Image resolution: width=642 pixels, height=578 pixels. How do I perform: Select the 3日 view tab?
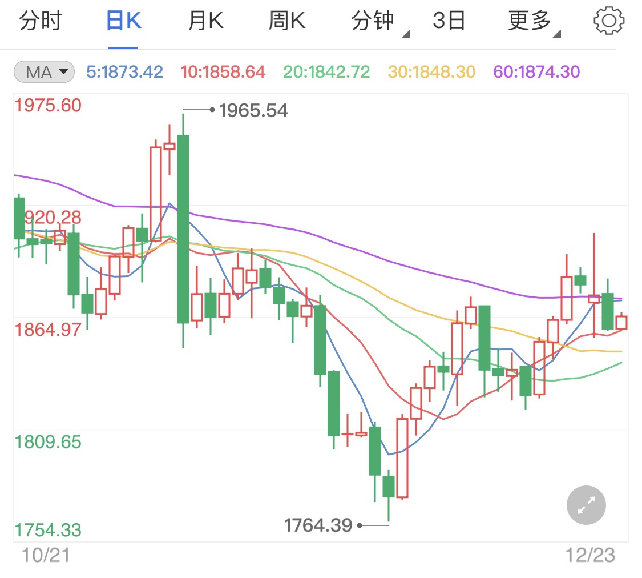pyautogui.click(x=449, y=21)
